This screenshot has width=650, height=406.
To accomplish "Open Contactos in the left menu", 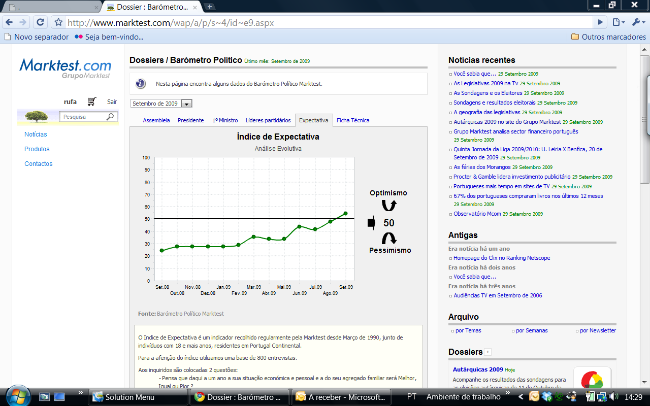I will pyautogui.click(x=39, y=164).
